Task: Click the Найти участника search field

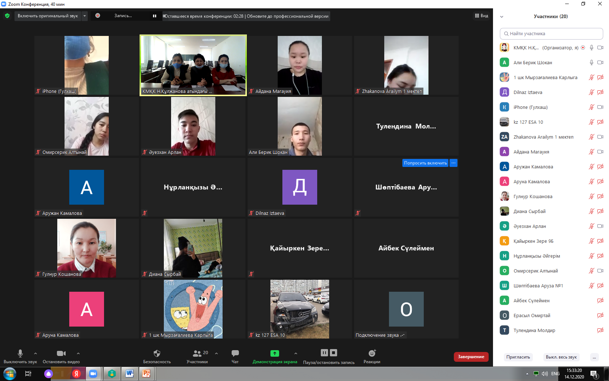Action: pos(551,34)
